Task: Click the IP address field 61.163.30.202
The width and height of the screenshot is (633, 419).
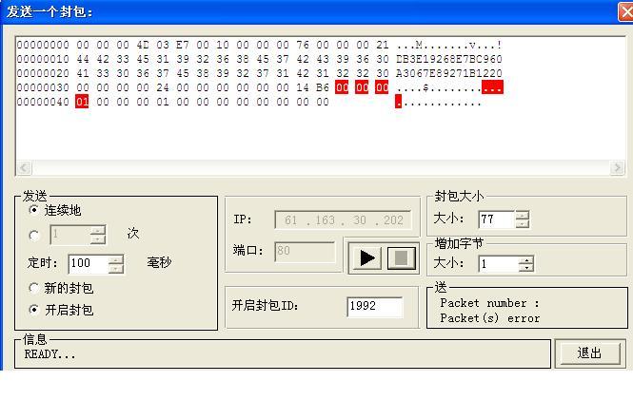Action: click(343, 220)
